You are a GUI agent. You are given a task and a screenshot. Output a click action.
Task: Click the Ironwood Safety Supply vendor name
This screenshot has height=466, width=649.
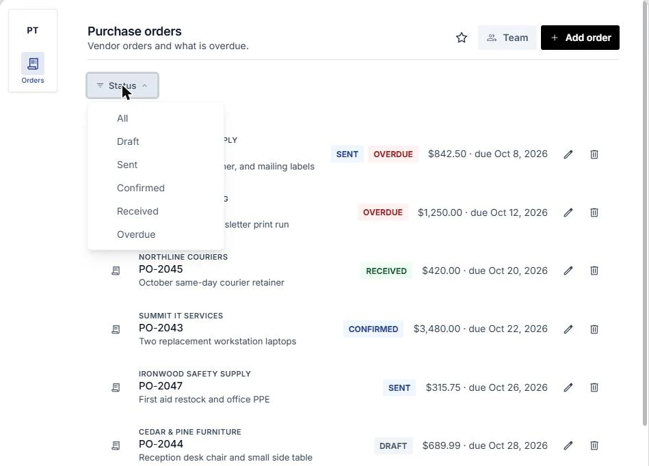[x=194, y=373]
